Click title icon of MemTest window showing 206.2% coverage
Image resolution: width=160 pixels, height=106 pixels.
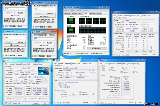pos(3,31)
